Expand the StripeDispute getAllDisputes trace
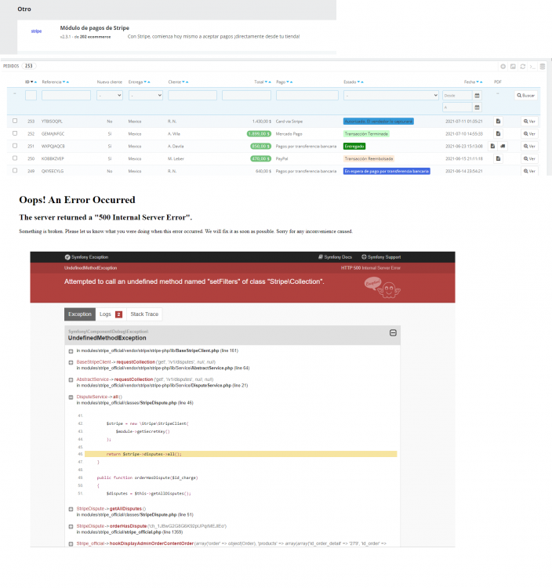552x588 pixels. 71,510
